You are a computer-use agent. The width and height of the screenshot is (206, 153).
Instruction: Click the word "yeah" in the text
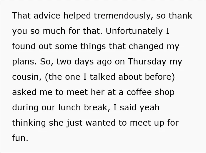(149, 107)
